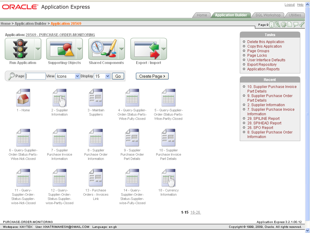Screen dimensions: 310x233
Task: Open Export Repository task link
Action: (262, 64)
